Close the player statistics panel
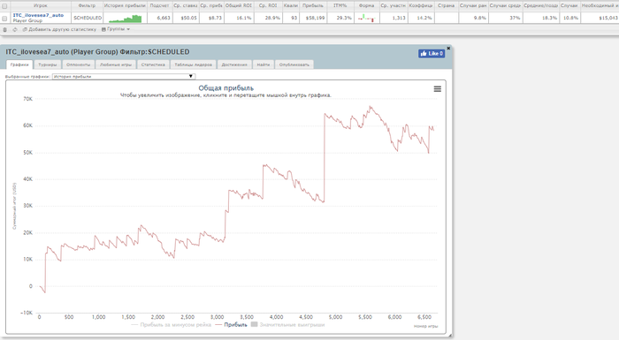 coord(448,48)
